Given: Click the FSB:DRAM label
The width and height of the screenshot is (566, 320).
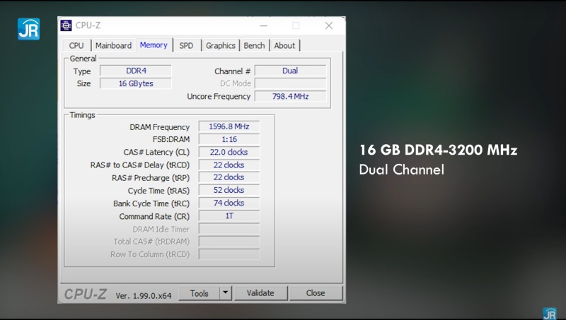Looking at the screenshot, I should point(171,139).
